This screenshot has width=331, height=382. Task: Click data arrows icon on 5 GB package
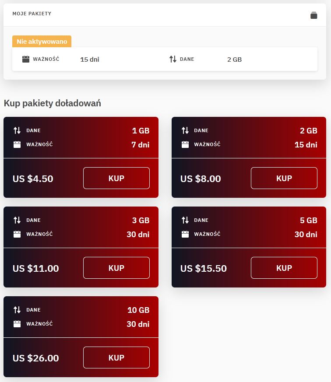pyautogui.click(x=185, y=220)
